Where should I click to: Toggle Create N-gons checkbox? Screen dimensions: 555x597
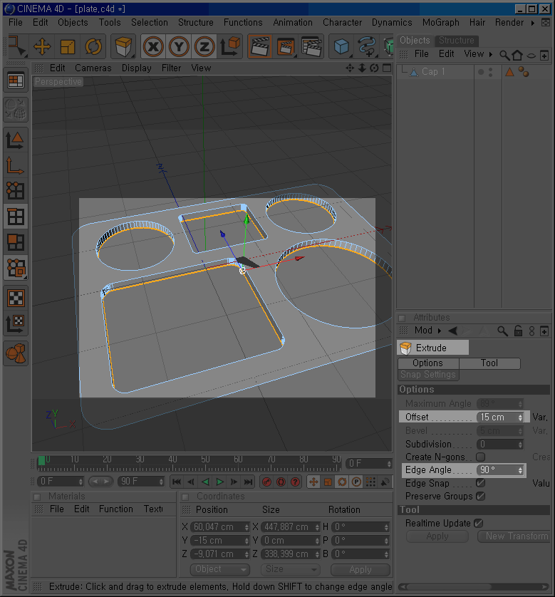480,457
